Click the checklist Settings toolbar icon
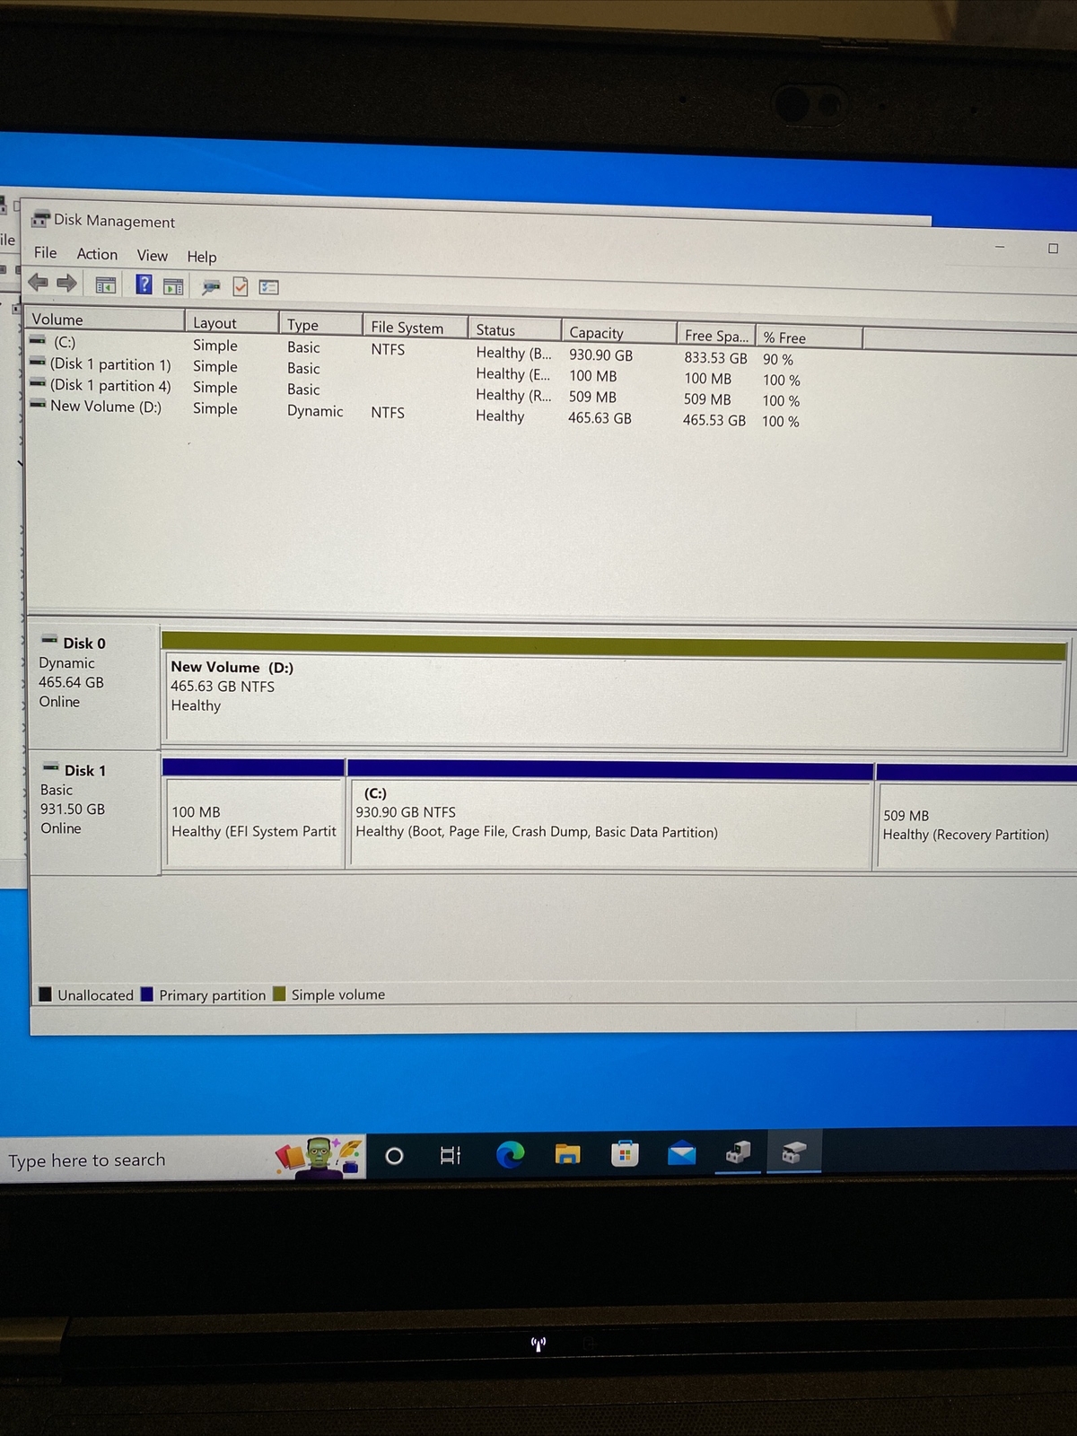The image size is (1077, 1436). (269, 287)
